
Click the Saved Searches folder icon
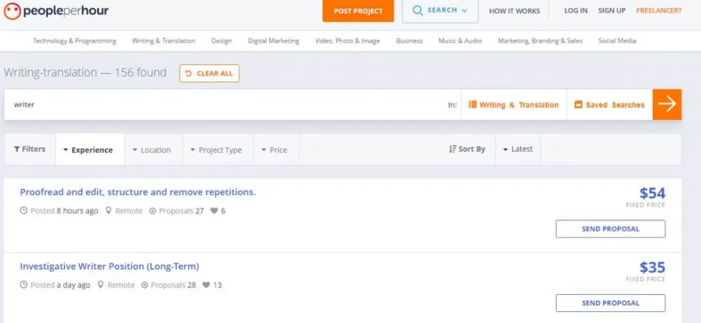(578, 105)
